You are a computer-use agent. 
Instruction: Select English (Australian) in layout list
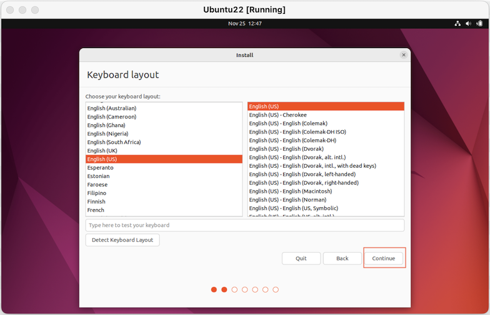pyautogui.click(x=164, y=109)
